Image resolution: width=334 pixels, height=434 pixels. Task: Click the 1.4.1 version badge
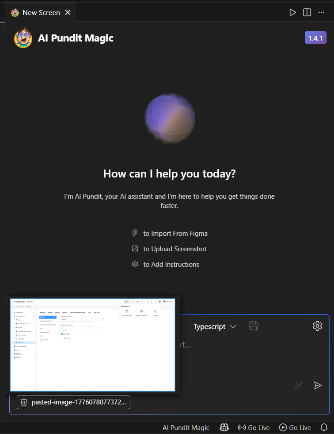315,38
